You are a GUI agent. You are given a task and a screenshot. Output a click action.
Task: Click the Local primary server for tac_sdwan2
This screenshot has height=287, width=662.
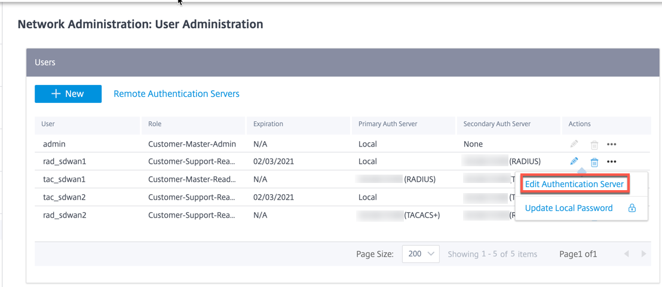[x=367, y=197]
